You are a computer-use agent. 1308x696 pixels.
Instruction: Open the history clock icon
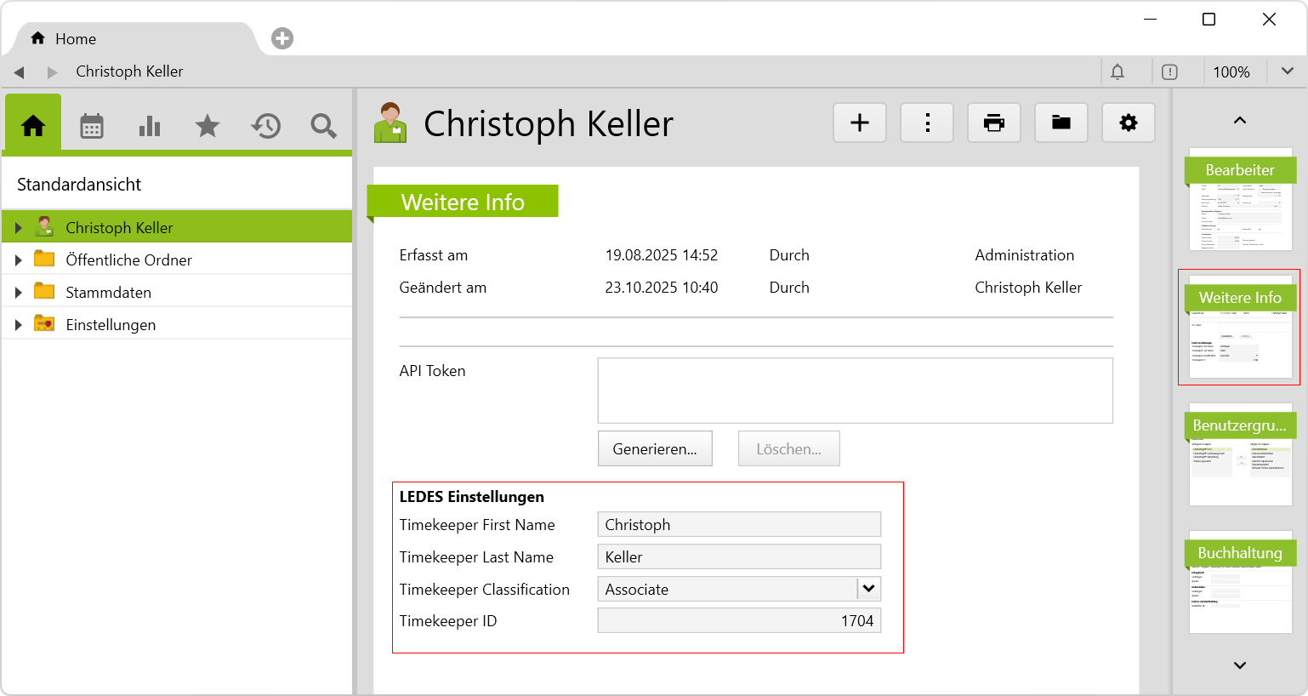click(265, 126)
